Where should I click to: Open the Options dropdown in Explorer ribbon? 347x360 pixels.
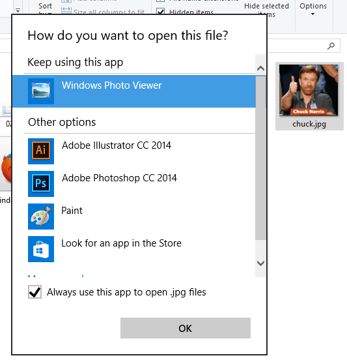313,8
